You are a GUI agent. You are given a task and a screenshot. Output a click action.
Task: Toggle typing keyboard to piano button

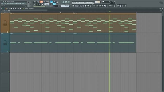coord(52,2)
